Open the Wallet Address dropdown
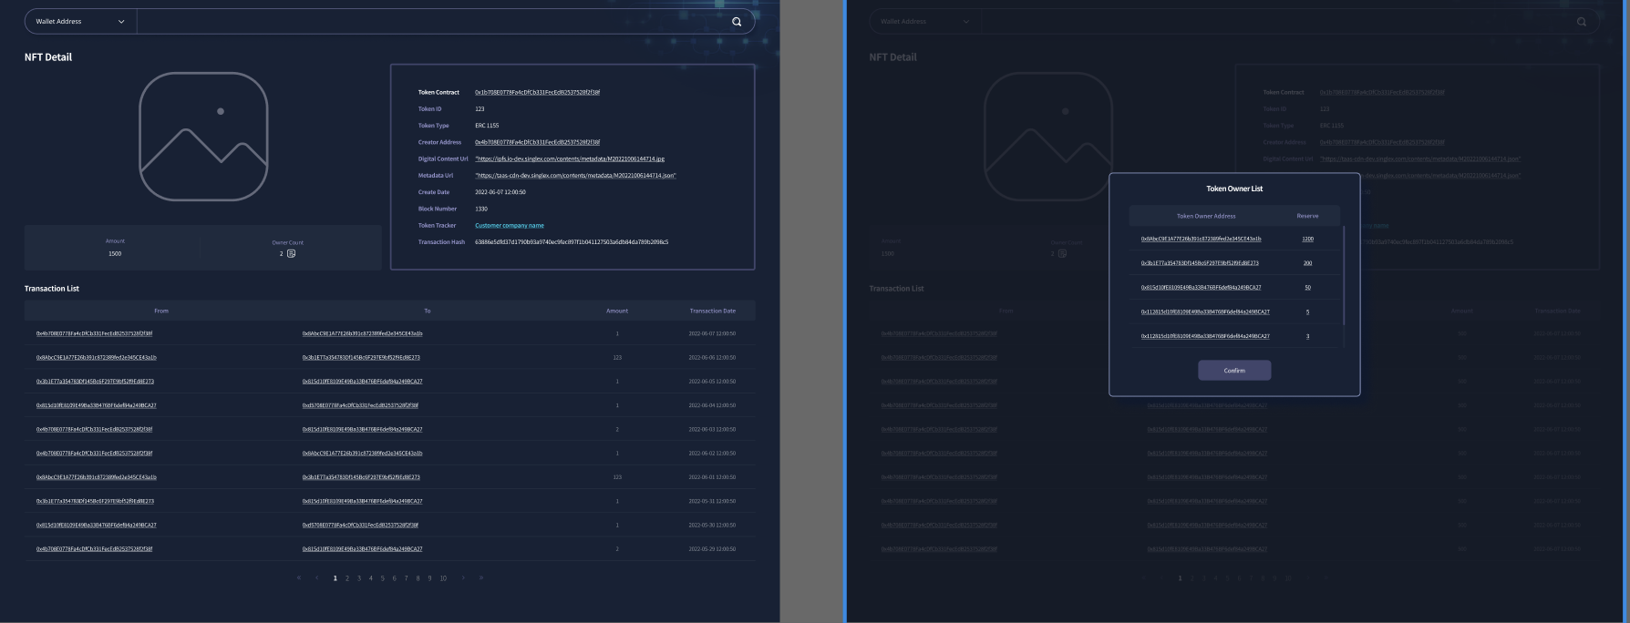Image resolution: width=1630 pixels, height=623 pixels. (x=80, y=22)
